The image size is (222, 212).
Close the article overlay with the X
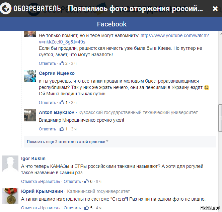215,9
